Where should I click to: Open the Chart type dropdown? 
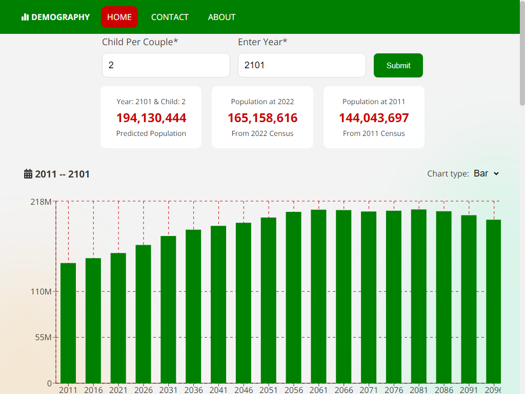pyautogui.click(x=486, y=173)
